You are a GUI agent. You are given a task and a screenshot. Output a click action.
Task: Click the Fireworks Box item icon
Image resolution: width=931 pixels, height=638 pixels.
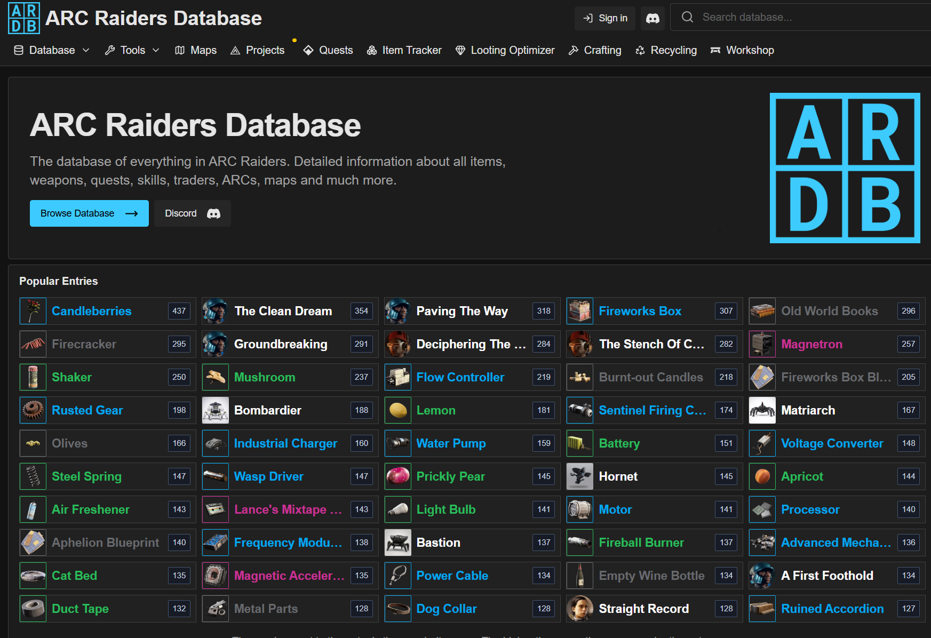coord(580,311)
